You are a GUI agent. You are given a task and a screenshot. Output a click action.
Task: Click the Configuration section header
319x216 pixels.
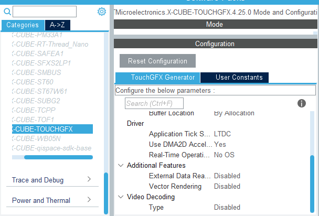216,44
